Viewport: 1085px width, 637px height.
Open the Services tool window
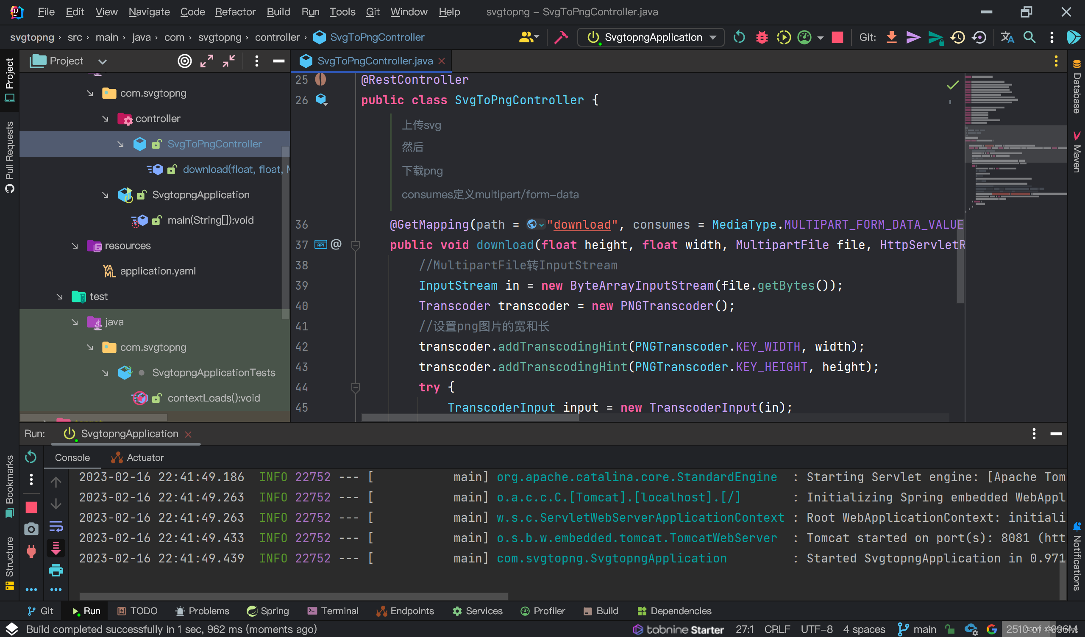(478, 611)
